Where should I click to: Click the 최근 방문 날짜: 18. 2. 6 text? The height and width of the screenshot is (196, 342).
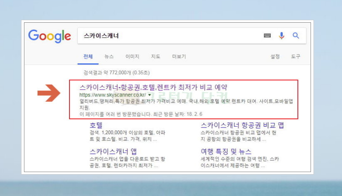[177, 114]
